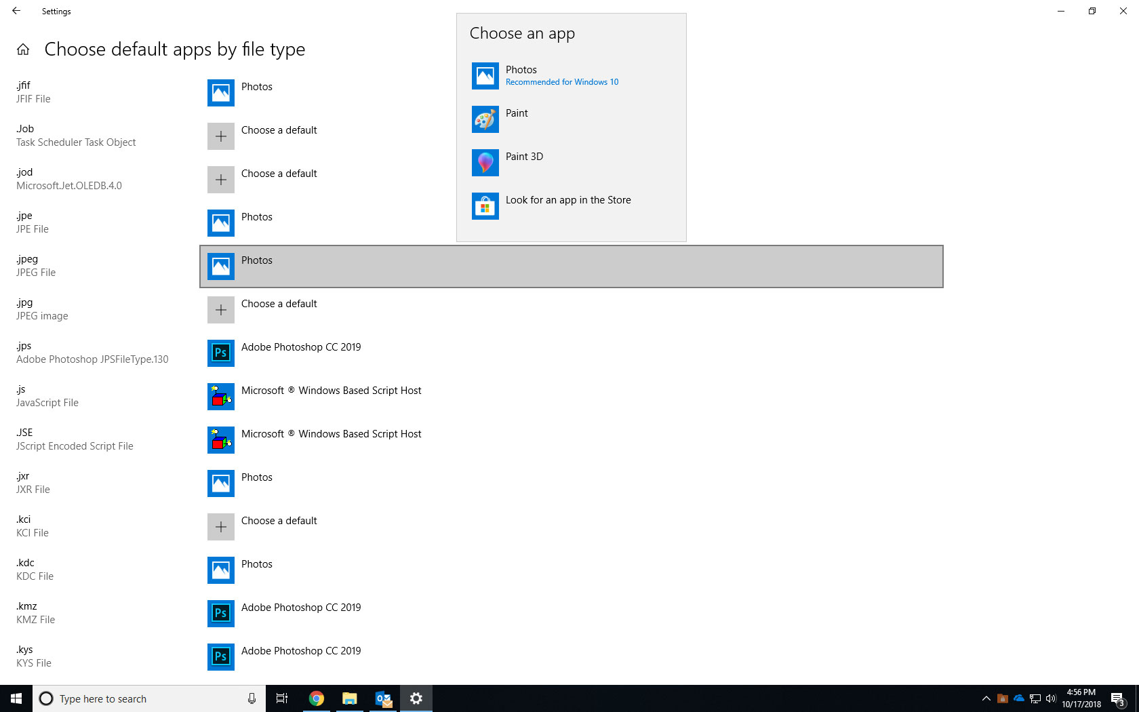
Task: Click the home icon beside the page title
Action: click(x=23, y=50)
